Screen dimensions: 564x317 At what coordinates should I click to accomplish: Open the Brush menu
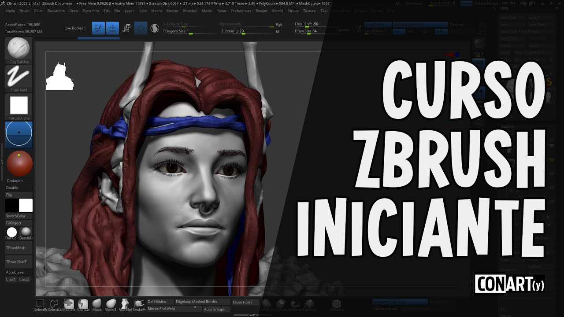point(25,11)
